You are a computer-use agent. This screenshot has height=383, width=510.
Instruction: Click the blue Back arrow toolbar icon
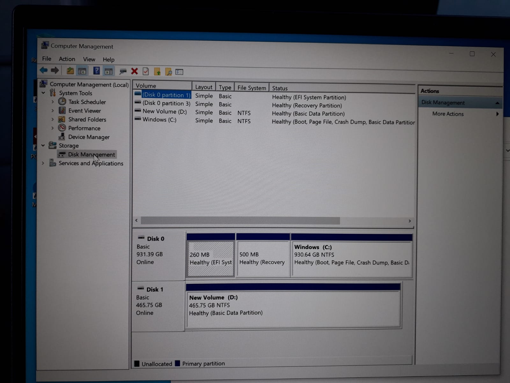(x=44, y=70)
